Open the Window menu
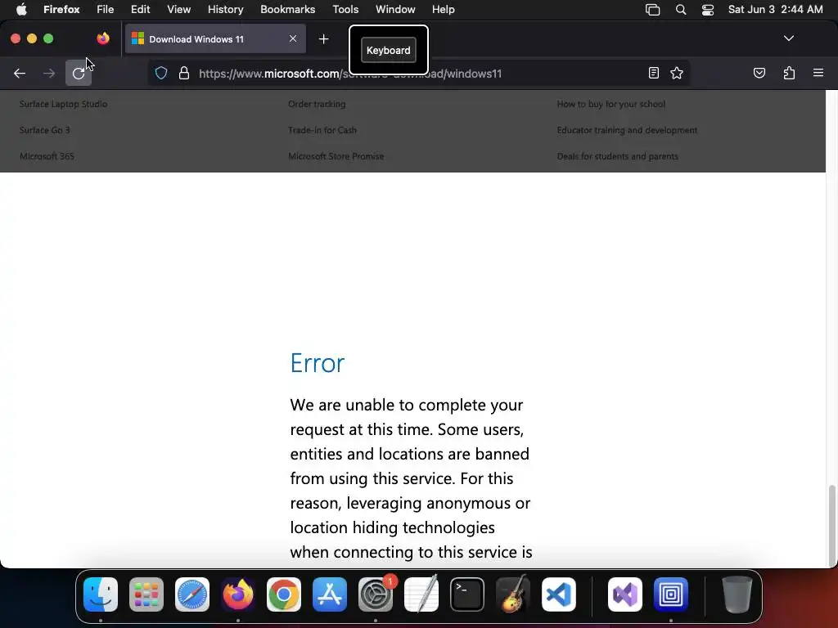The height and width of the screenshot is (628, 838). pos(395,10)
